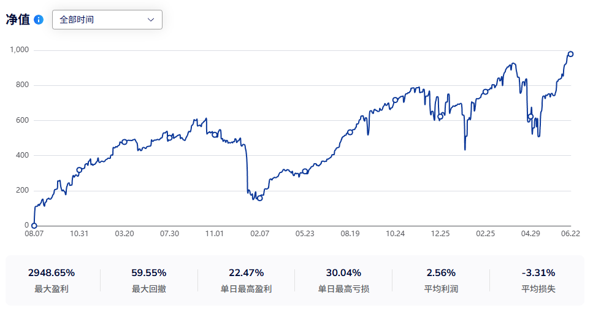601x319 pixels.
Task: Click the 08.19 x-axis date label
Action: click(x=350, y=234)
